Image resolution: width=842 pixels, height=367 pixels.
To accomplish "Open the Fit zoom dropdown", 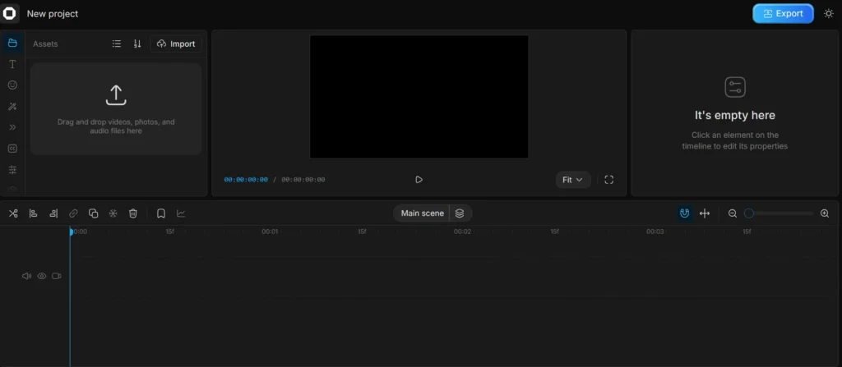I will pos(573,180).
